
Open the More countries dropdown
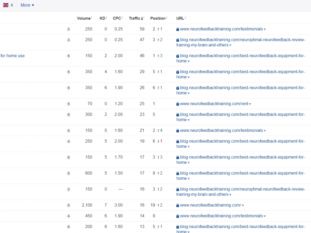tap(27, 5)
